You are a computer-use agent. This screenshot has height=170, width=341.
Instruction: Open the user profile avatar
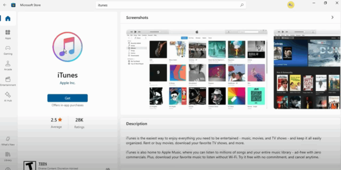290,5
